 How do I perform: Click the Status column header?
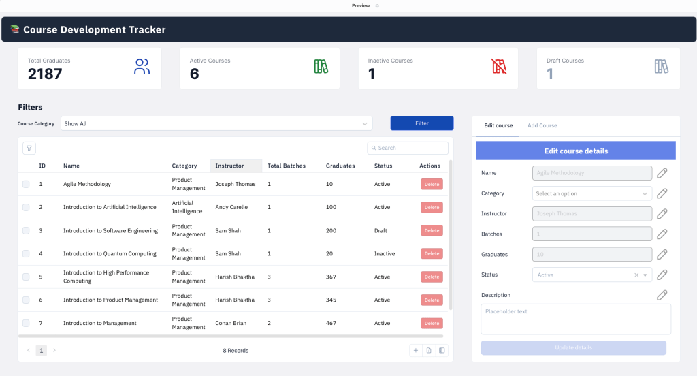click(383, 166)
